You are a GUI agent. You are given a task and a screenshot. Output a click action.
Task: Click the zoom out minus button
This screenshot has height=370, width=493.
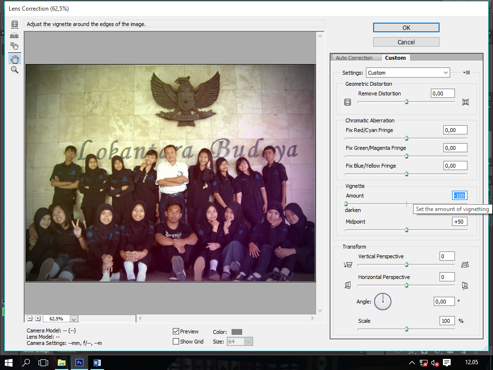pyautogui.click(x=29, y=318)
